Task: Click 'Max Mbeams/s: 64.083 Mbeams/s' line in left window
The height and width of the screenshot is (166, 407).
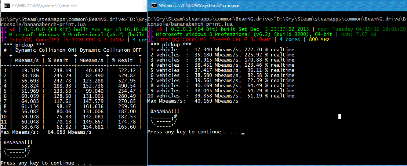Action: [x=46, y=132]
